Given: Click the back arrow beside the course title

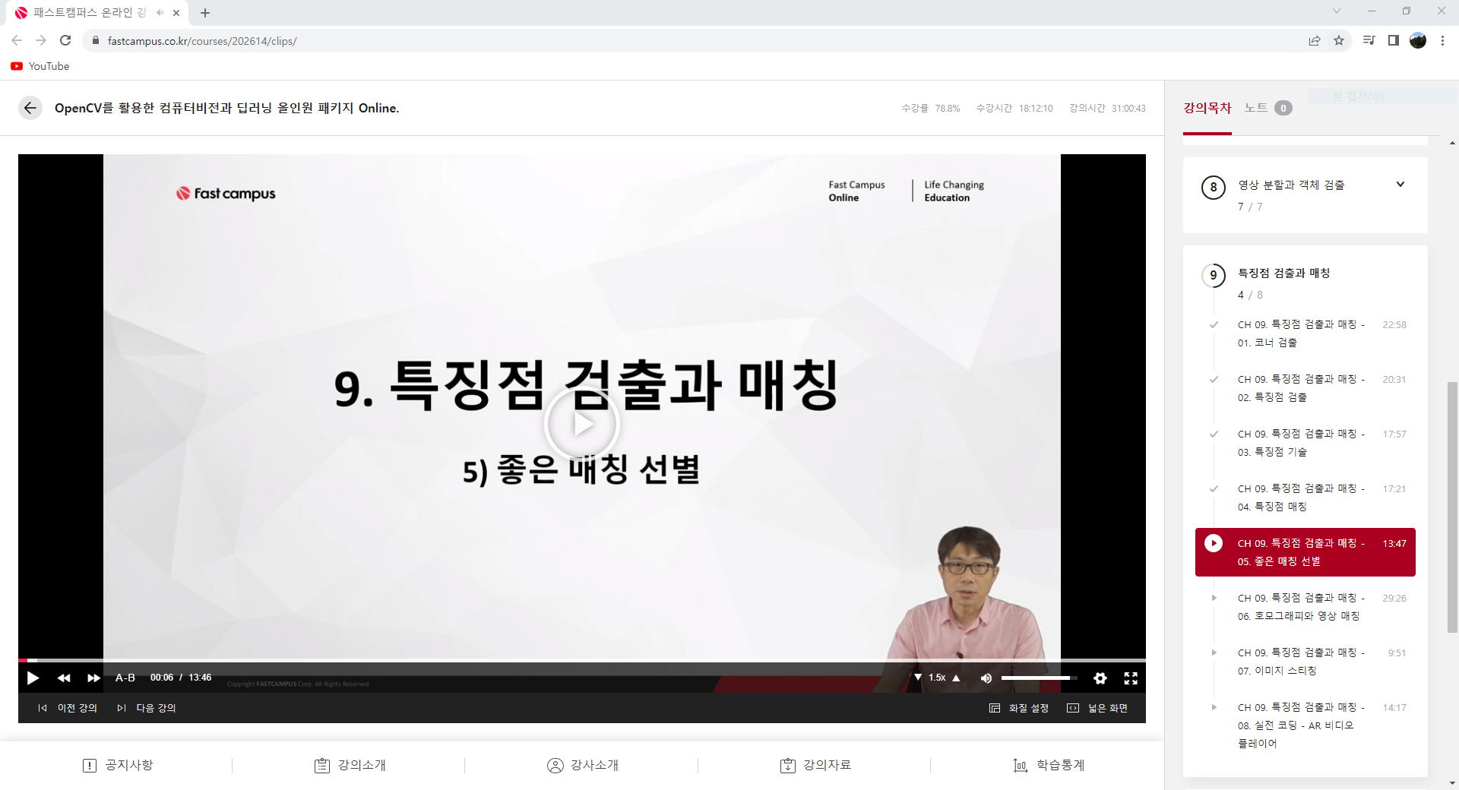Looking at the screenshot, I should pos(30,108).
